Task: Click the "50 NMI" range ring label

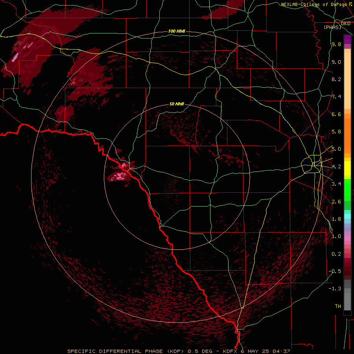Action: [177, 104]
